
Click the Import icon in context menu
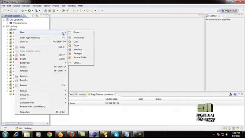(x=16, y=76)
